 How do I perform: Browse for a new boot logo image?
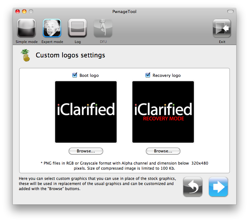click(x=86, y=151)
